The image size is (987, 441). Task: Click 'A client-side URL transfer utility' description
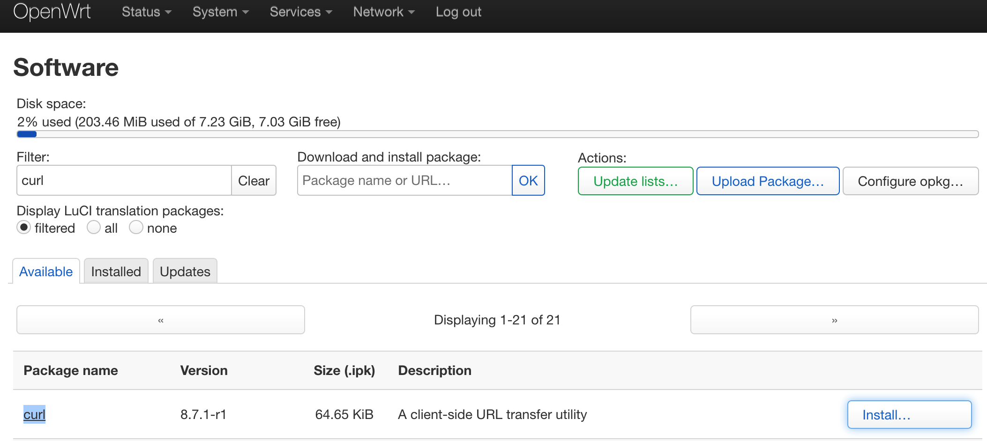[493, 414]
